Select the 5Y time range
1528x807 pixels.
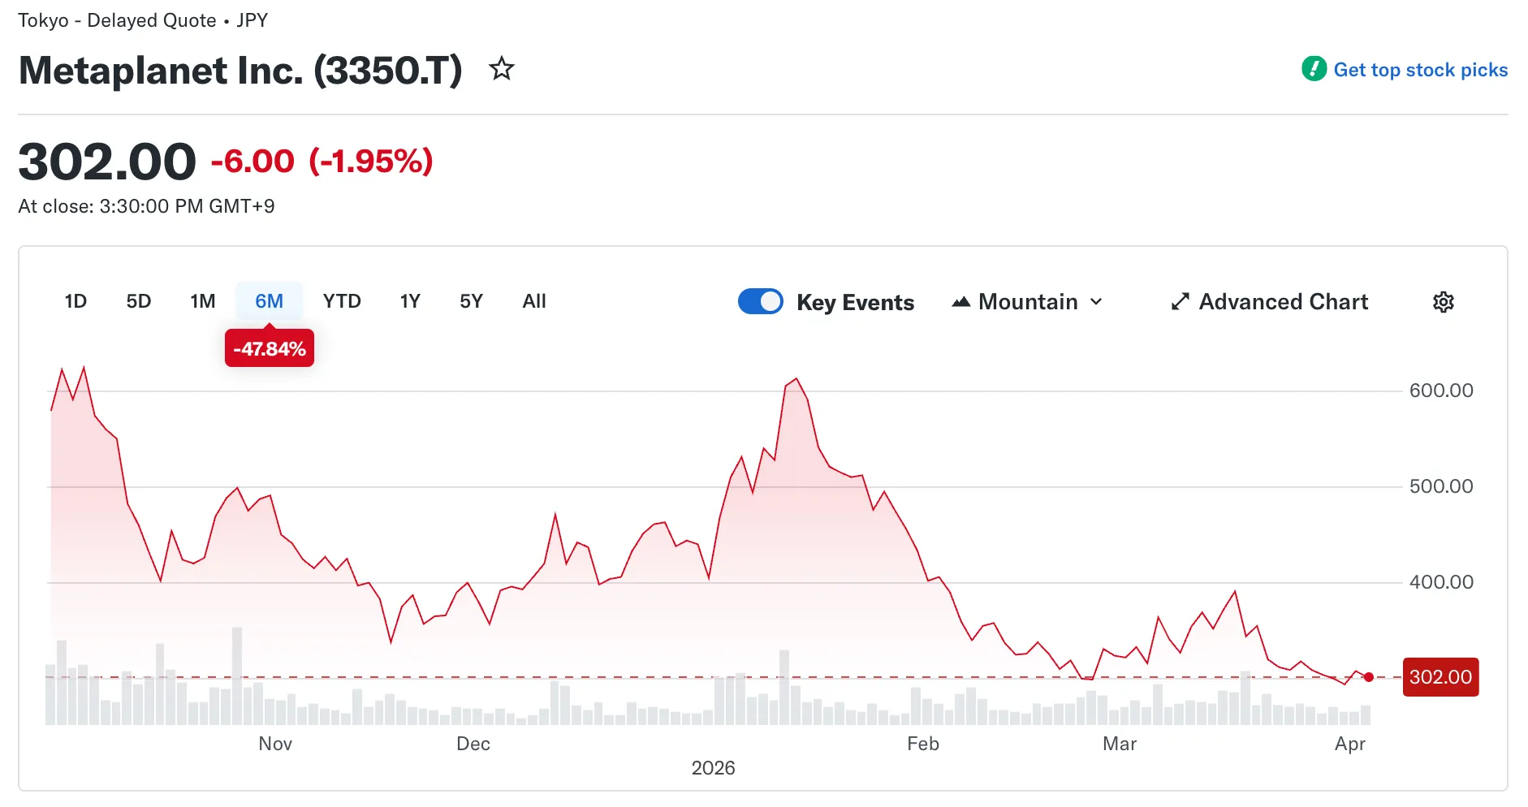tap(470, 301)
